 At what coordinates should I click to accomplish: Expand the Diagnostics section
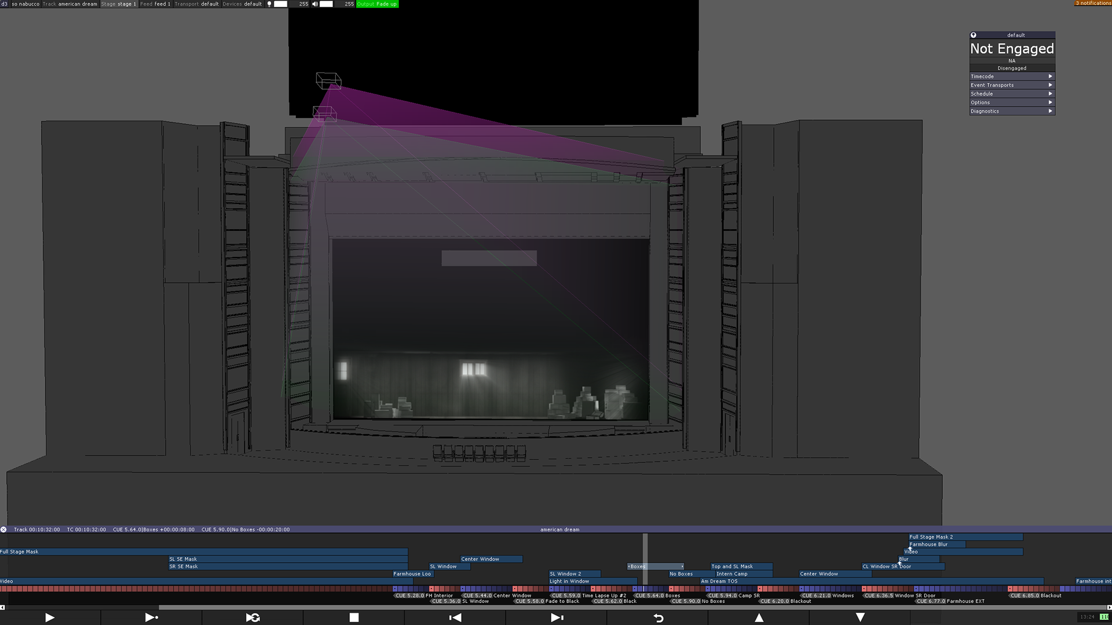(x=1012, y=111)
